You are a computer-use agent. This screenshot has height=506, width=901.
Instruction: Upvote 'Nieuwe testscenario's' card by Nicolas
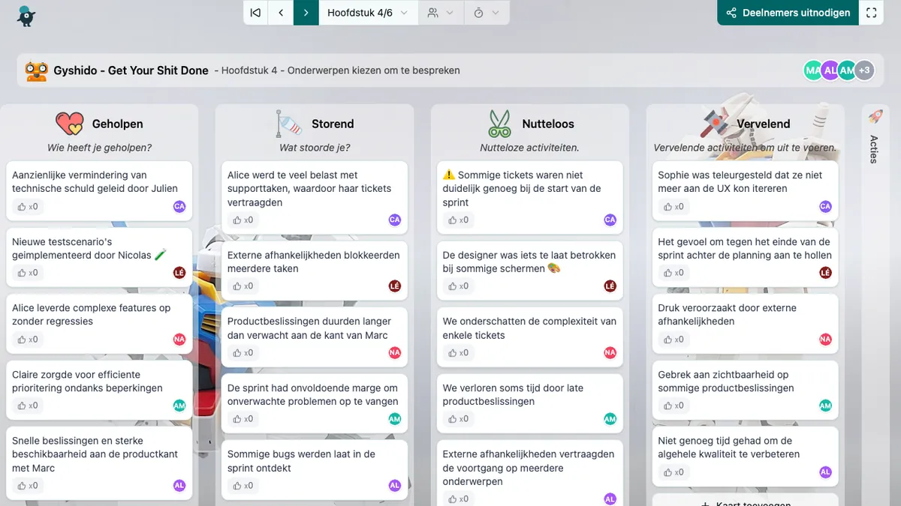tap(27, 273)
